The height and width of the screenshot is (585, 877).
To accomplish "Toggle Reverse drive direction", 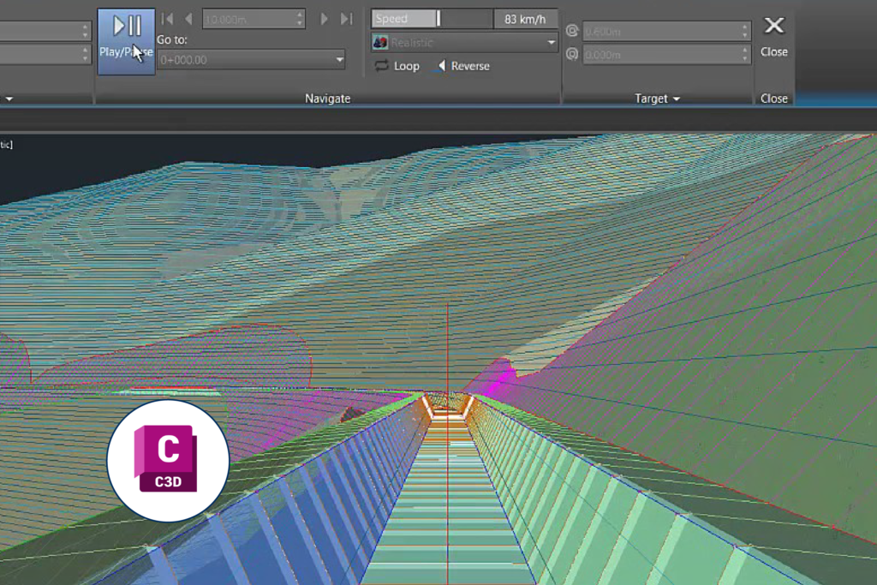I will pyautogui.click(x=463, y=66).
